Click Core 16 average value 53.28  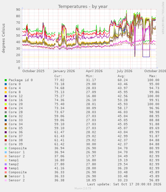(x=123, y=100)
